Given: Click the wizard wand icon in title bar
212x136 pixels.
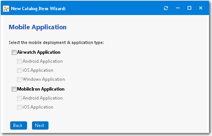Looking at the screenshot, I should [x=6, y=9].
